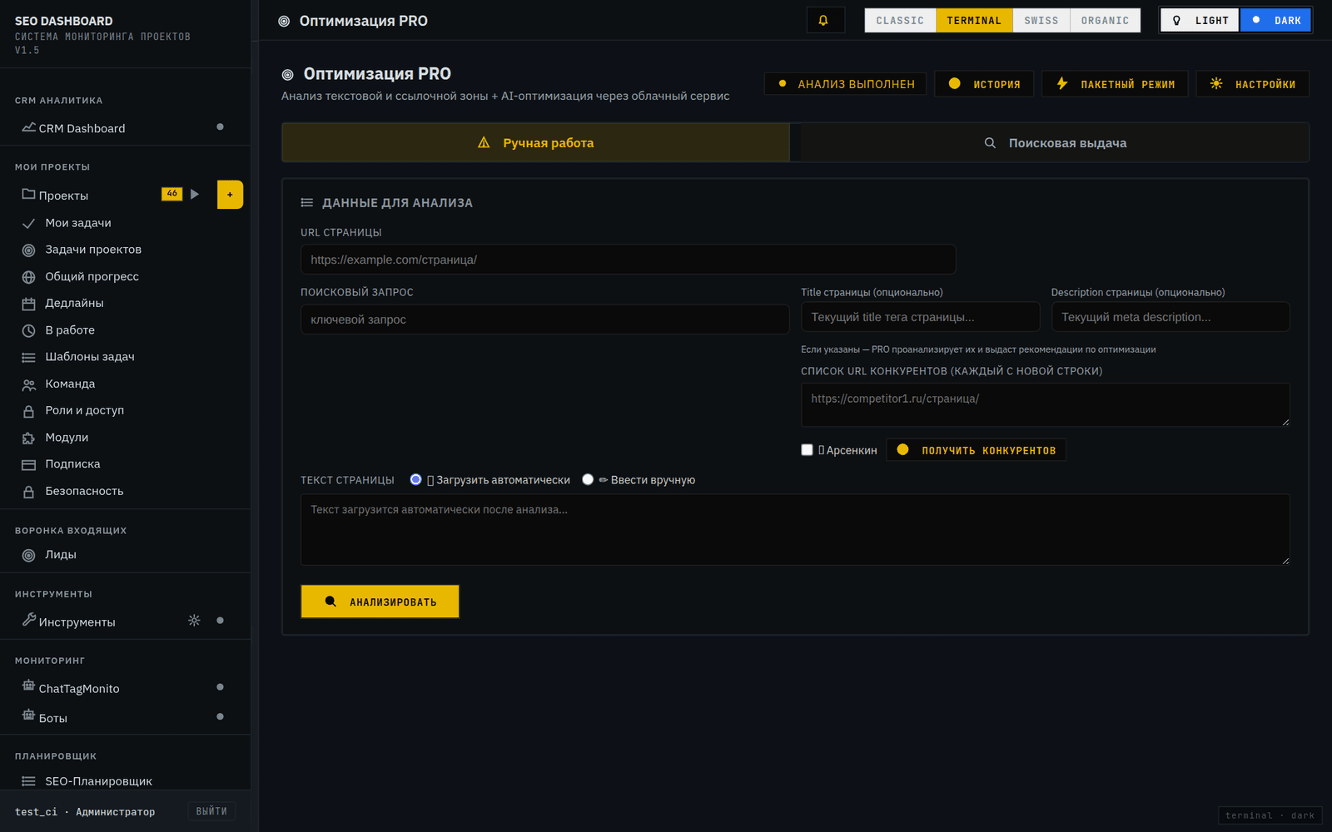Click the Текст страницы textarea
Screen dimensions: 1332x832
click(795, 530)
